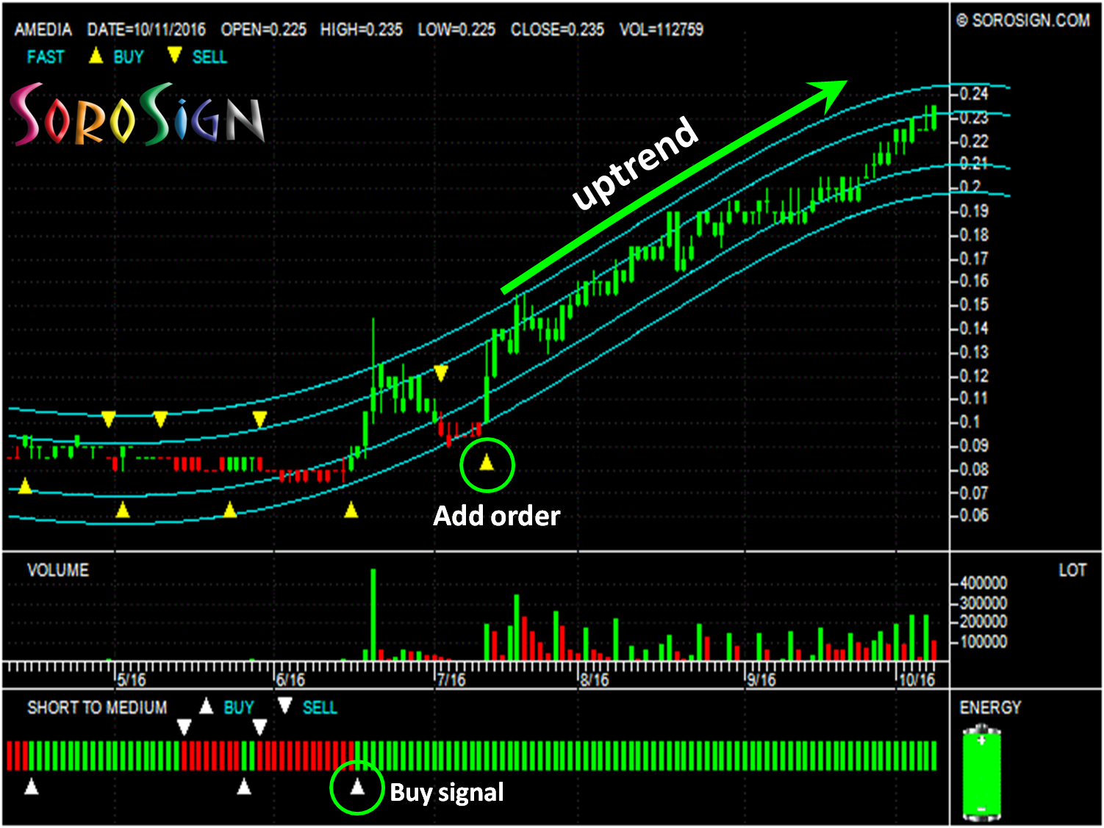
Task: Click the yellow SELL triangle in the FAST legend
Action: coord(174,56)
